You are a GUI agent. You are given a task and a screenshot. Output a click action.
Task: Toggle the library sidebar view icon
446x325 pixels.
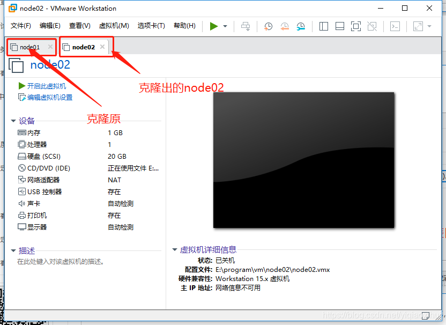(323, 26)
